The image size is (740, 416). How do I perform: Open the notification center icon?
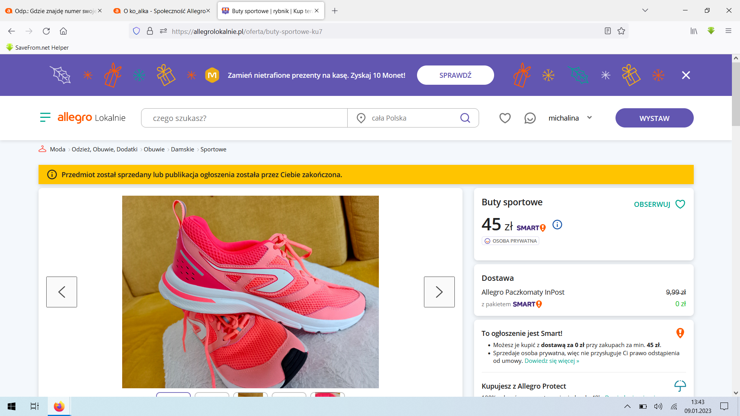tap(724, 406)
